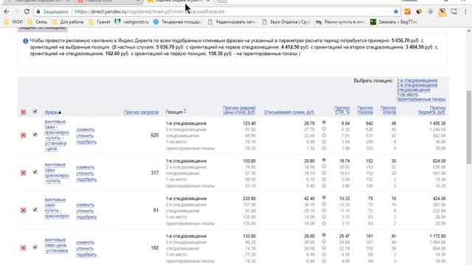
Task: Click подобрать for the 81-requests phrase
Action: [86, 217]
